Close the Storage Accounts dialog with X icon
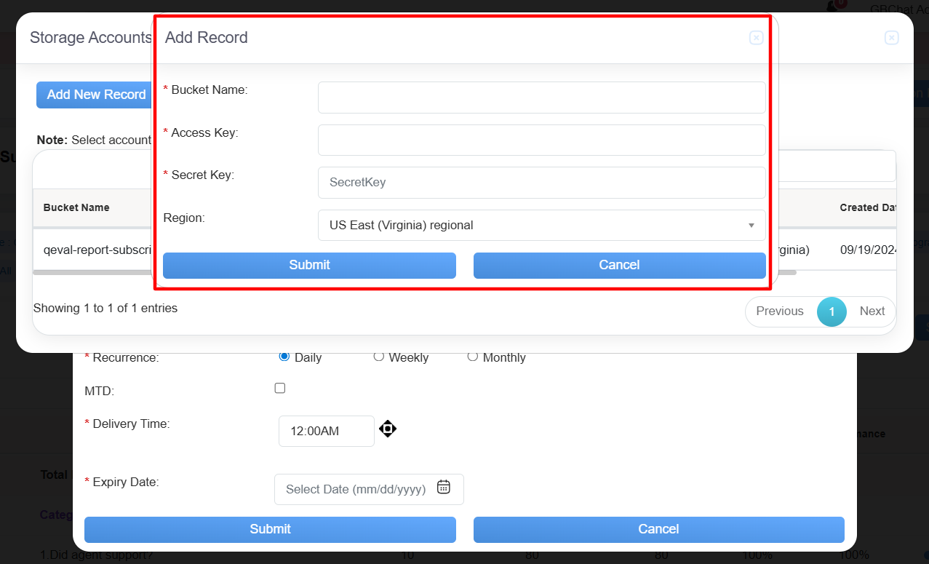The width and height of the screenshot is (929, 564). (x=892, y=38)
